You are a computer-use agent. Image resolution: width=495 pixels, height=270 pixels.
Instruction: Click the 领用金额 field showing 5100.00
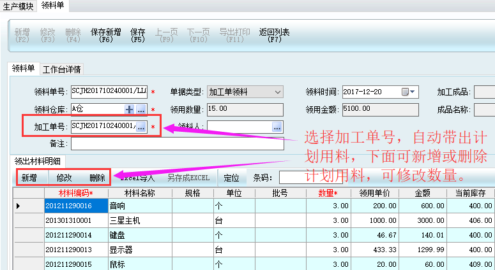tap(381, 110)
